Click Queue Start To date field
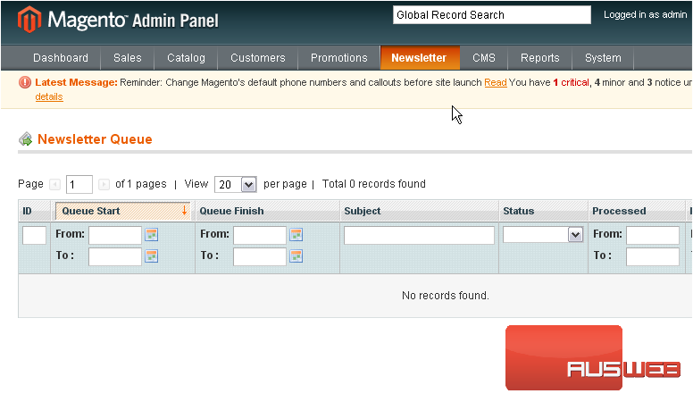693x402 pixels. coord(115,256)
